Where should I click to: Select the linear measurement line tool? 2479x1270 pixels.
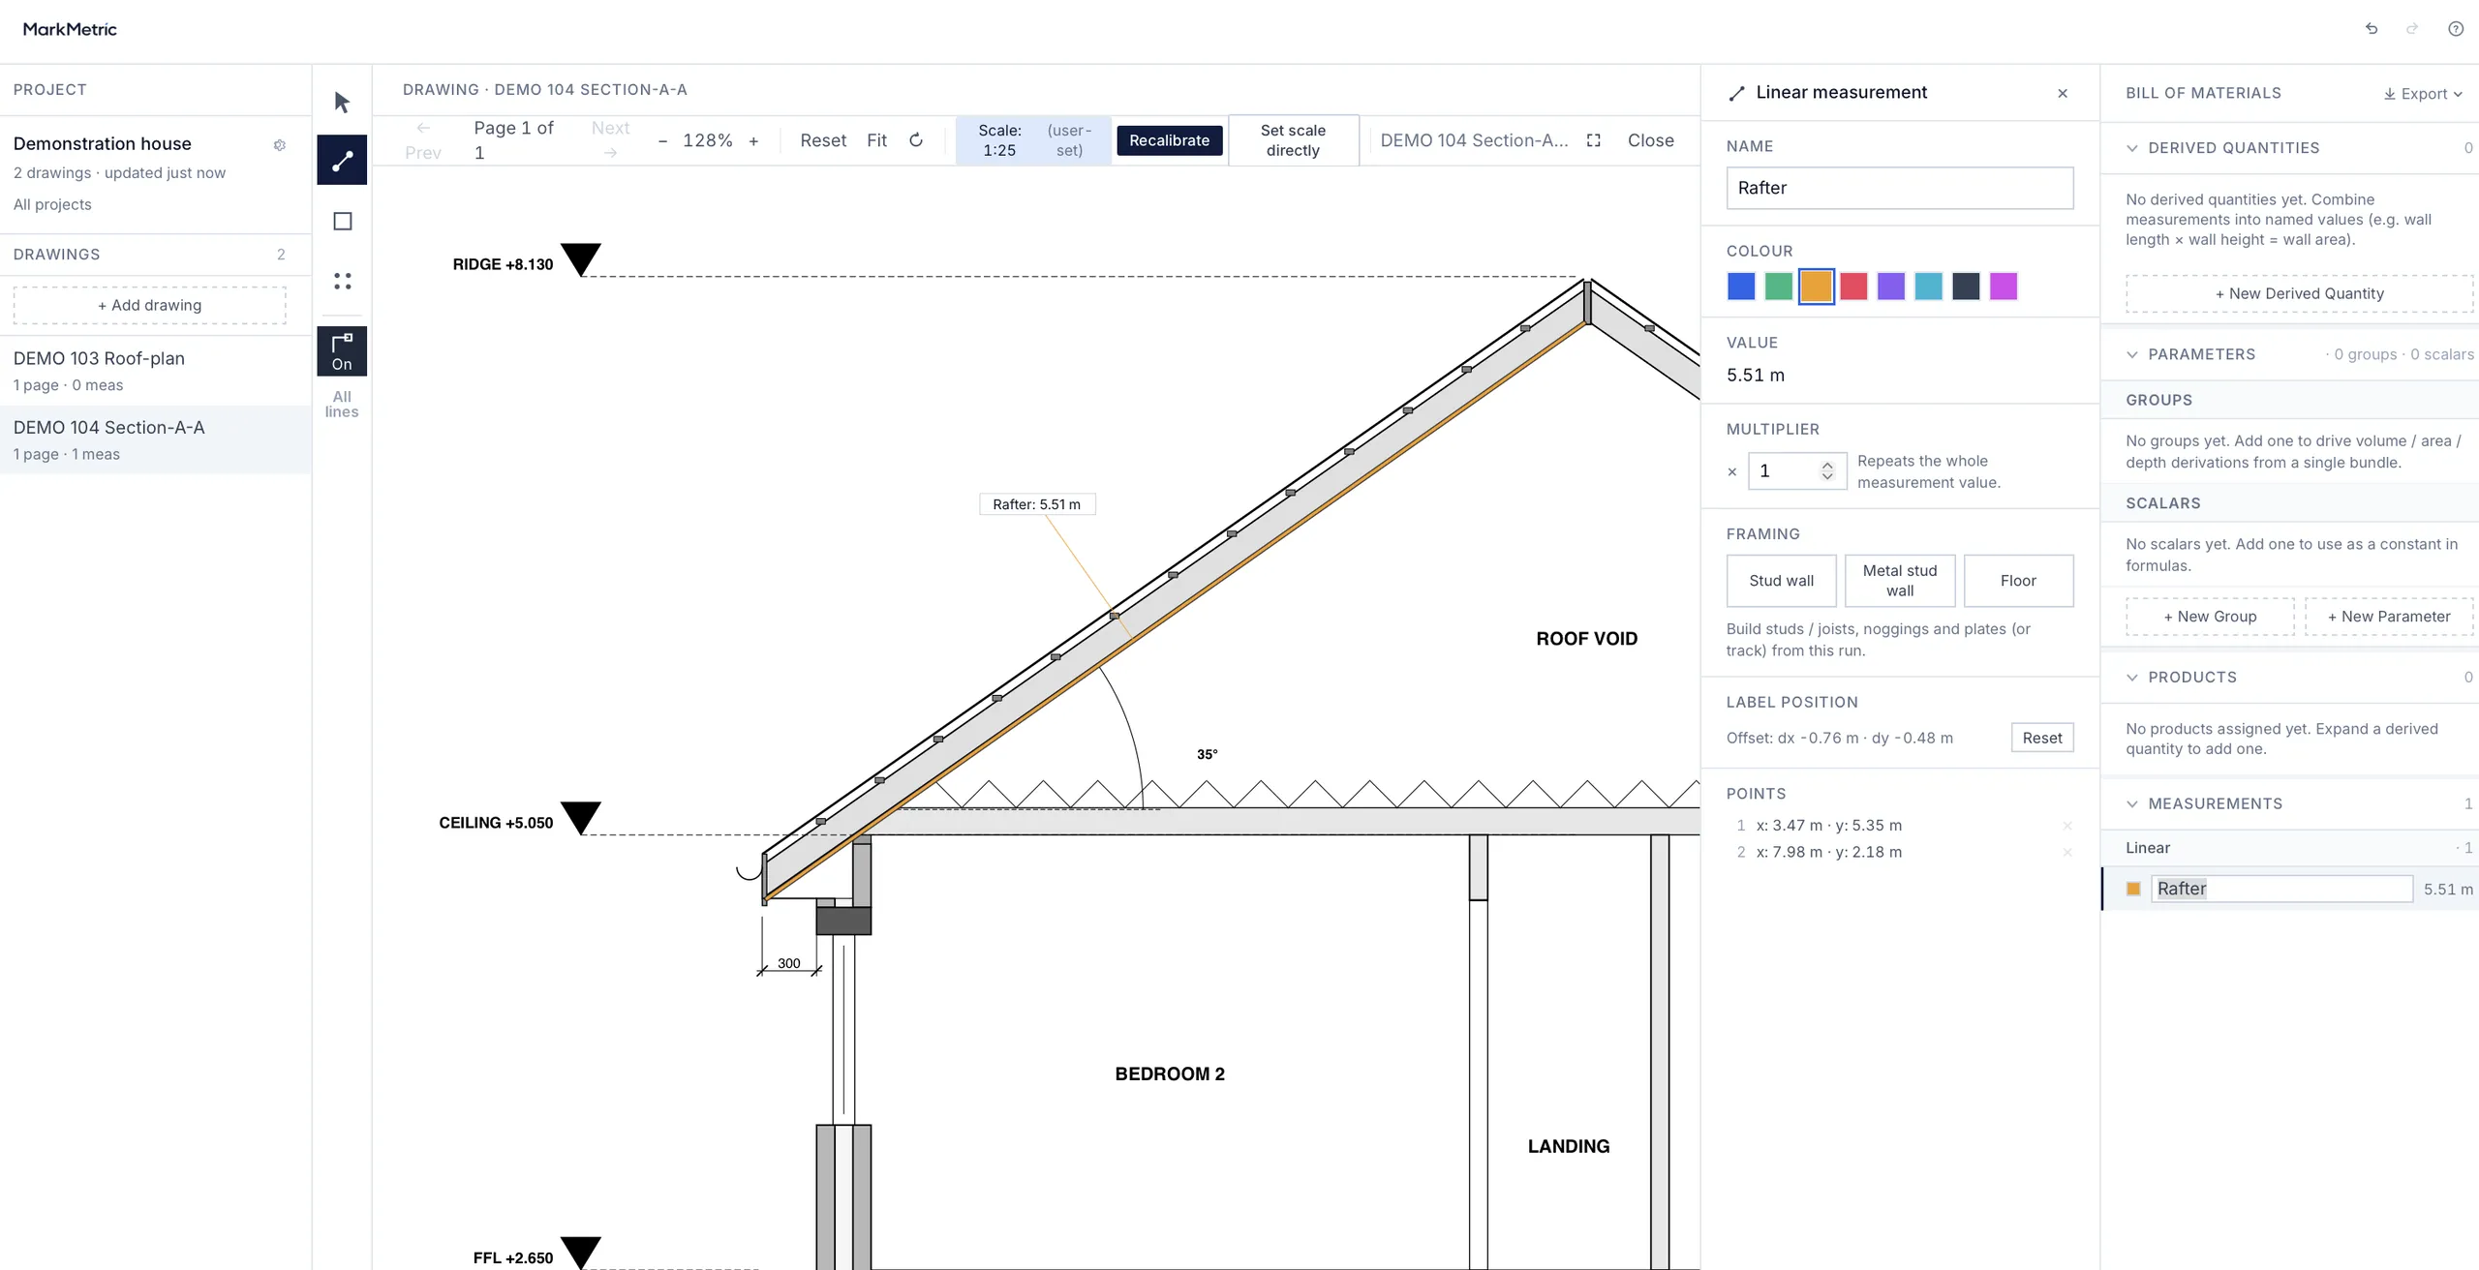[342, 160]
